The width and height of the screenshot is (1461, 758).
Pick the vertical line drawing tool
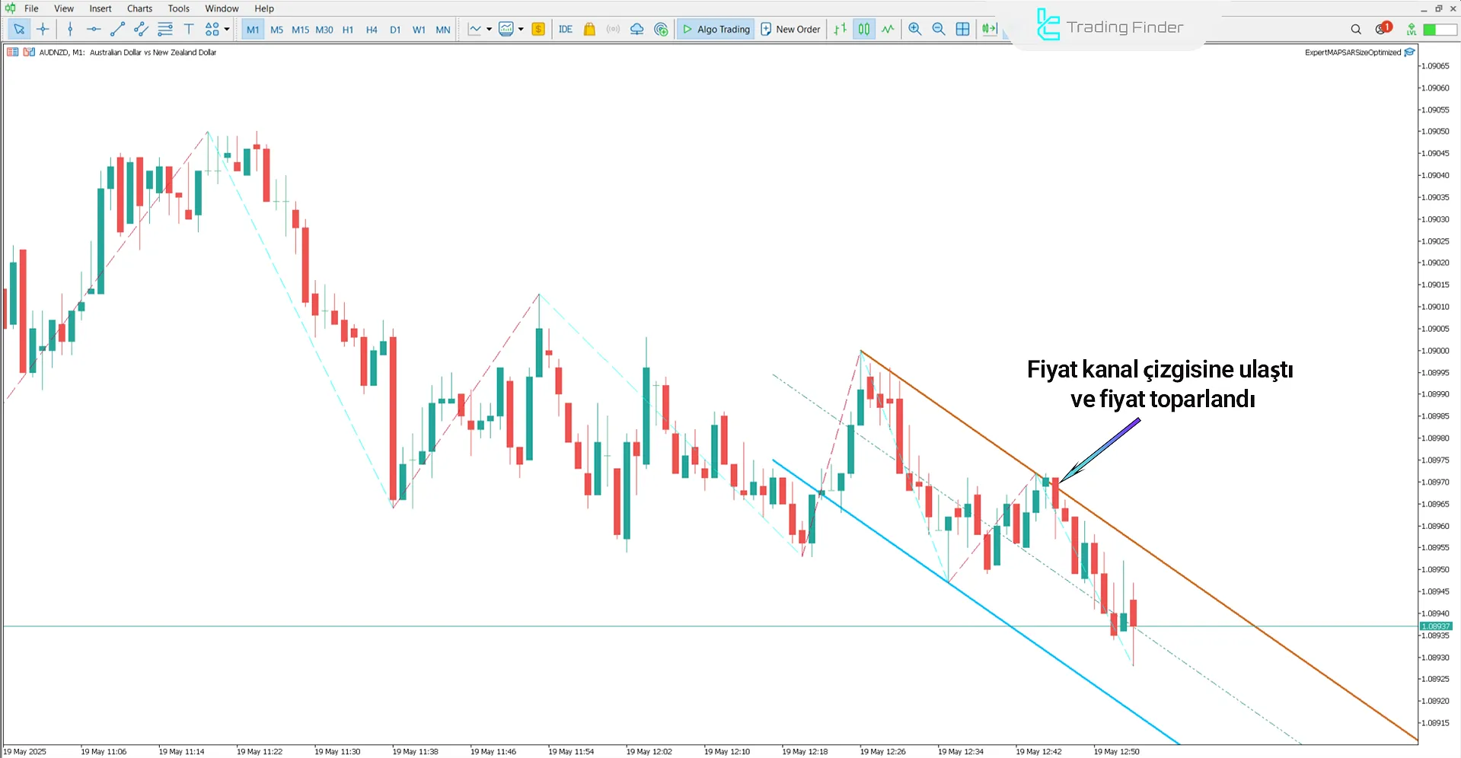tap(70, 29)
